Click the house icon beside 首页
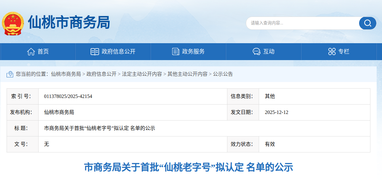The image size is (382, 180). 31,52
